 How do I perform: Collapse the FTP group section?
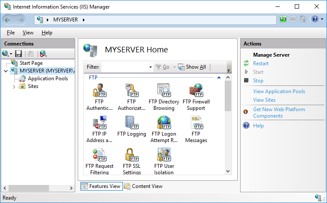[219, 78]
